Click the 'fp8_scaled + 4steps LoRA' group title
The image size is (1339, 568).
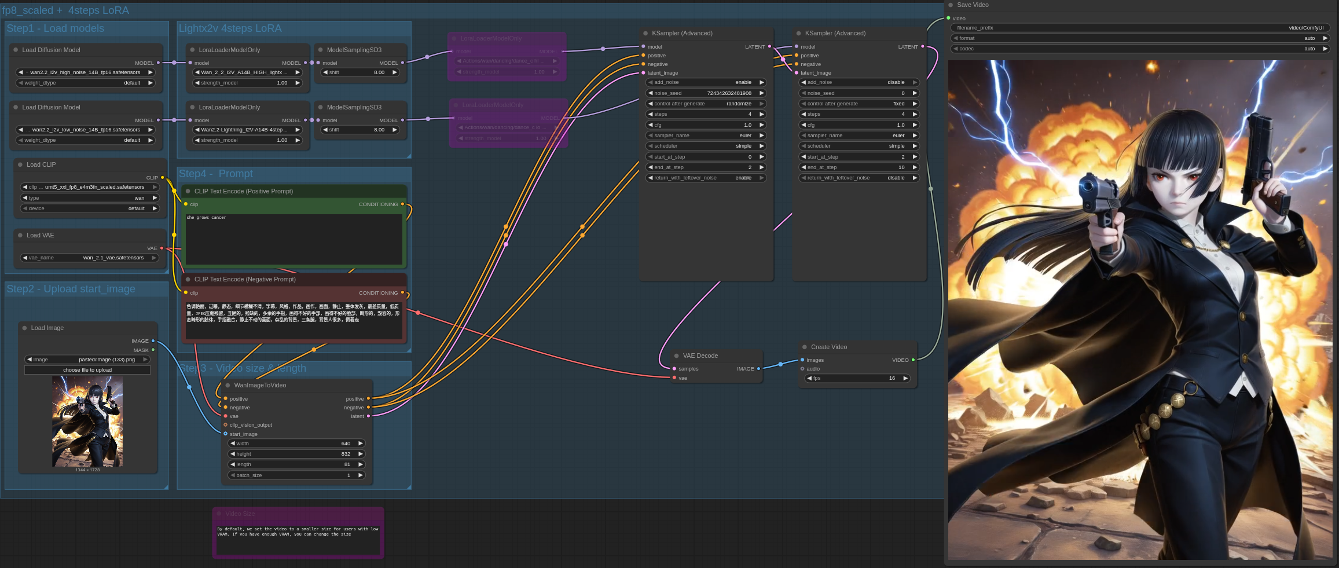[x=65, y=10]
